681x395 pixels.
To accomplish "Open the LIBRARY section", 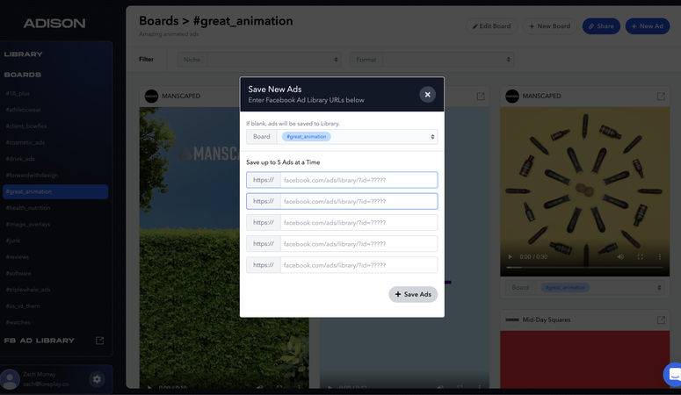I will [24, 54].
